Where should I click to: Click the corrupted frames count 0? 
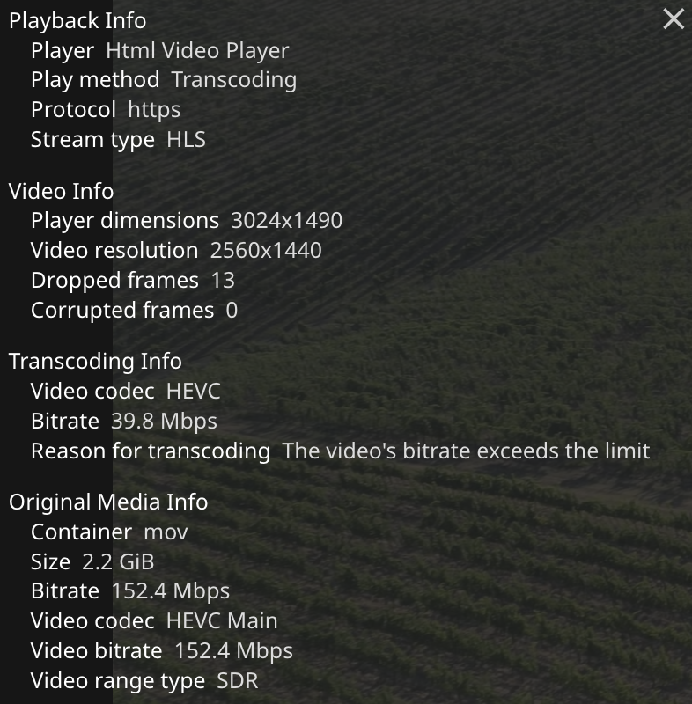(232, 311)
